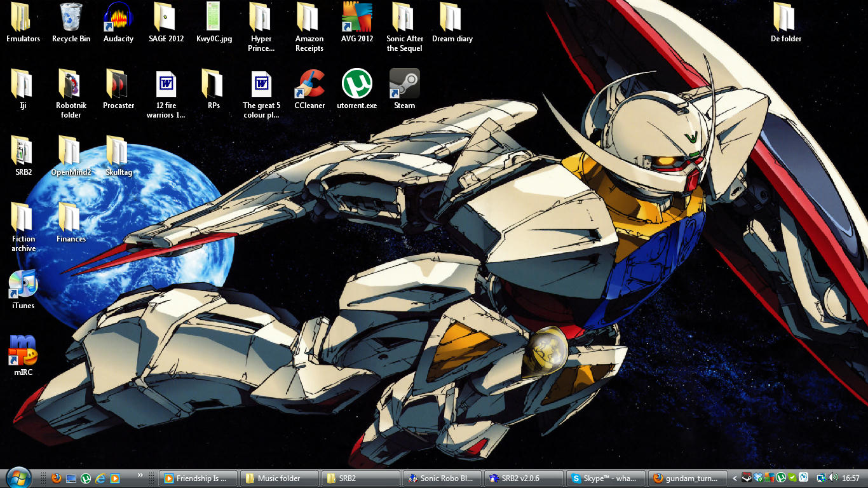Screen dimensions: 868x488
Task: Select the SAGE 2012 folder icon
Action: coord(166,24)
